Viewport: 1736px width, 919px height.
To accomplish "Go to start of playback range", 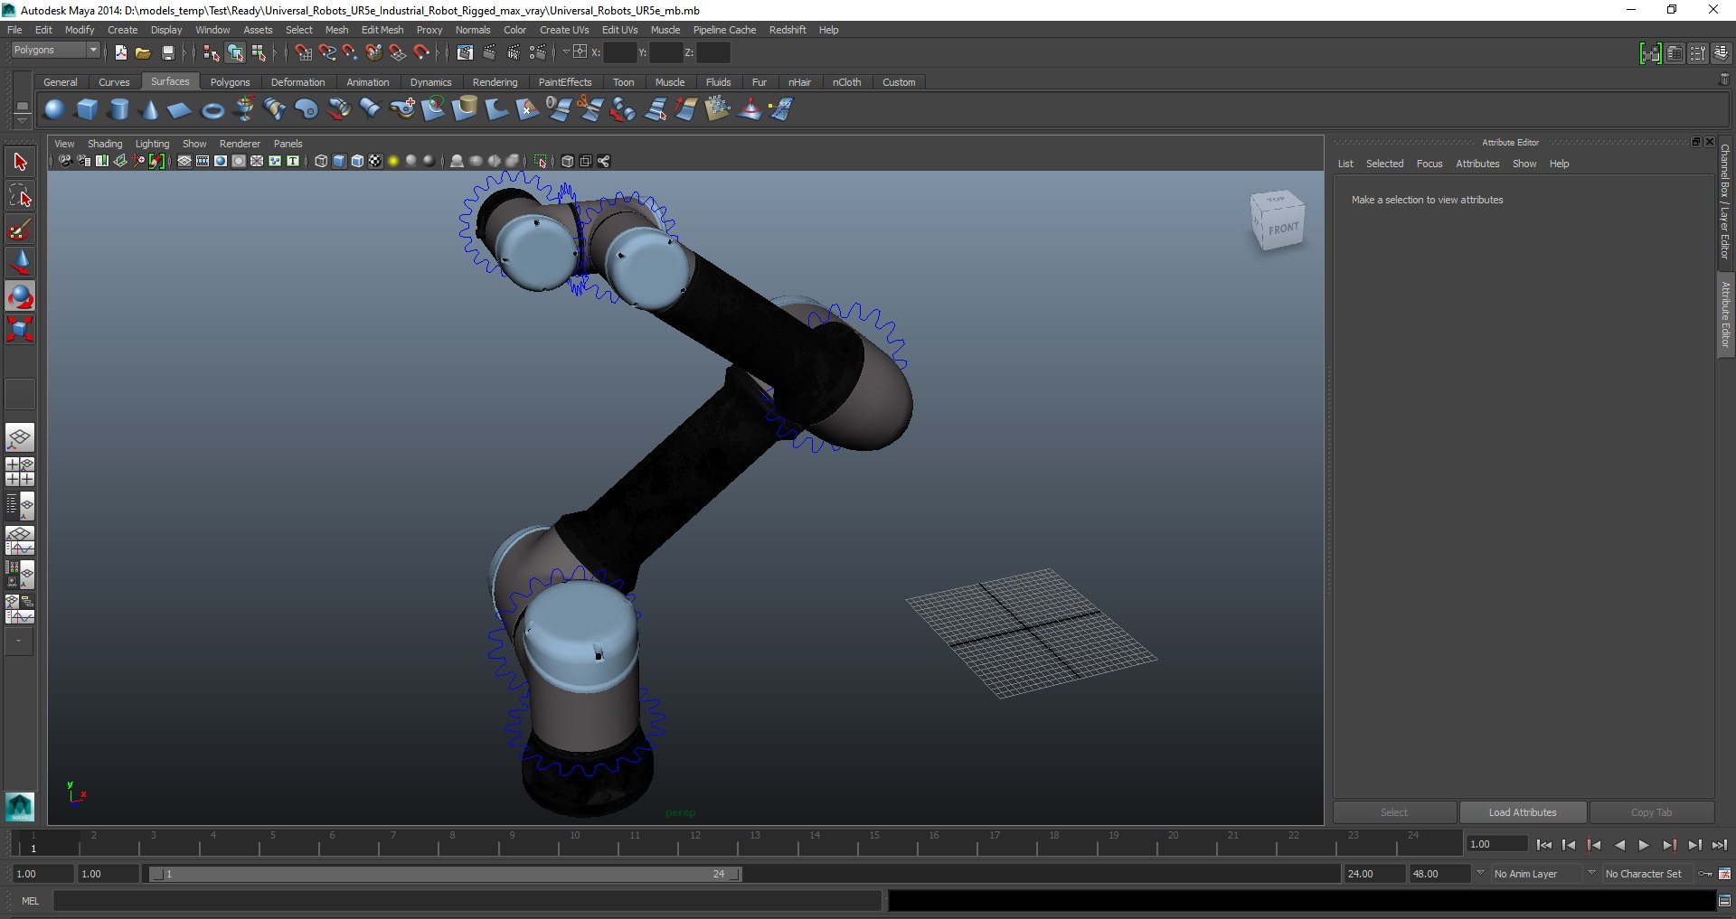I will [1543, 845].
